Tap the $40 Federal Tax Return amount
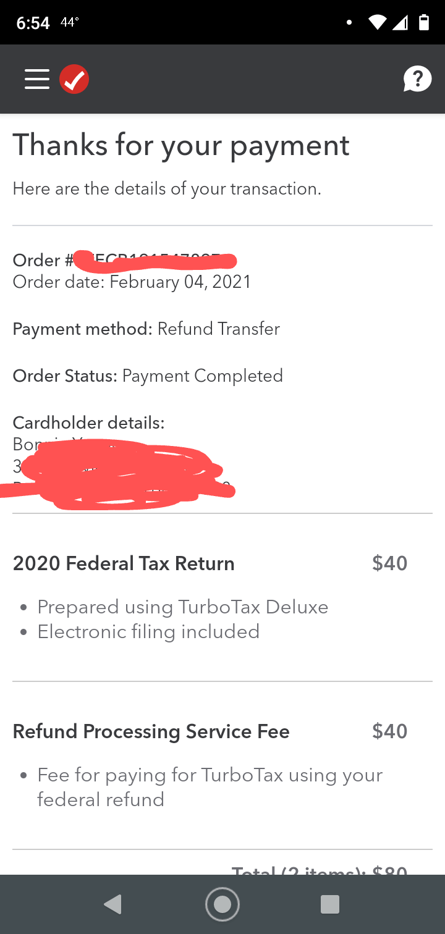 pyautogui.click(x=389, y=563)
